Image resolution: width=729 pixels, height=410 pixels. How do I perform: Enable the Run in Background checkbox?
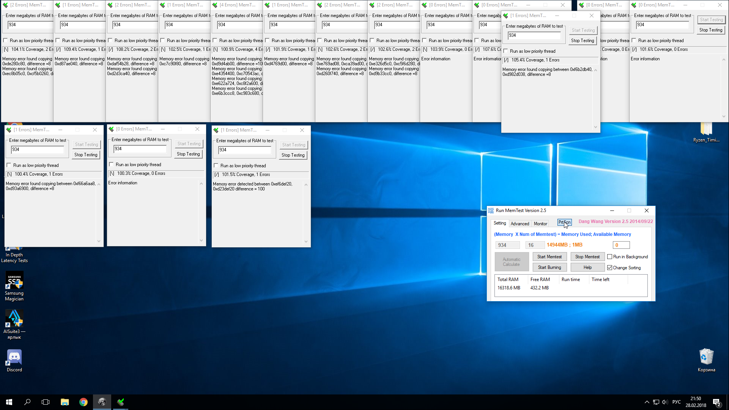click(x=610, y=257)
